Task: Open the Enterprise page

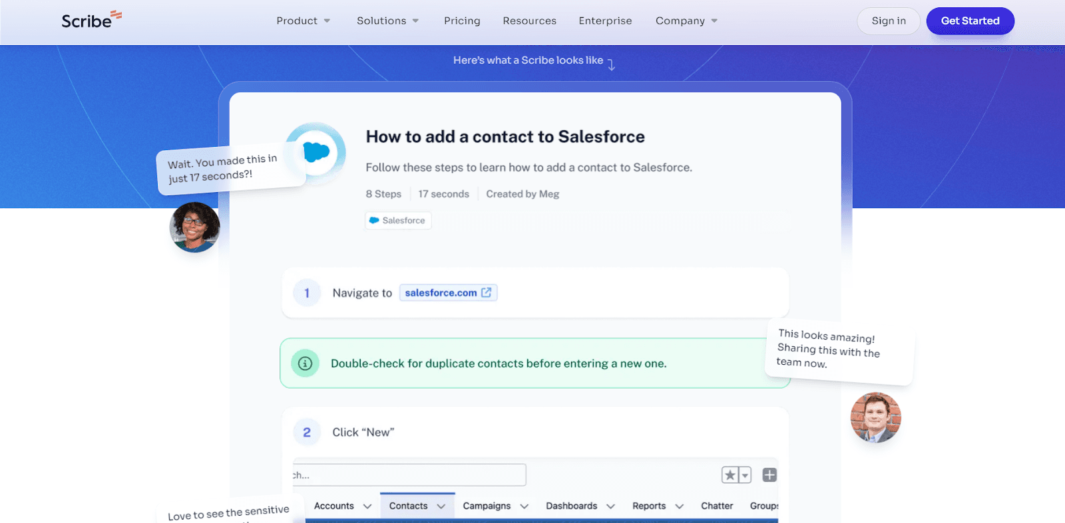Action: [x=606, y=21]
